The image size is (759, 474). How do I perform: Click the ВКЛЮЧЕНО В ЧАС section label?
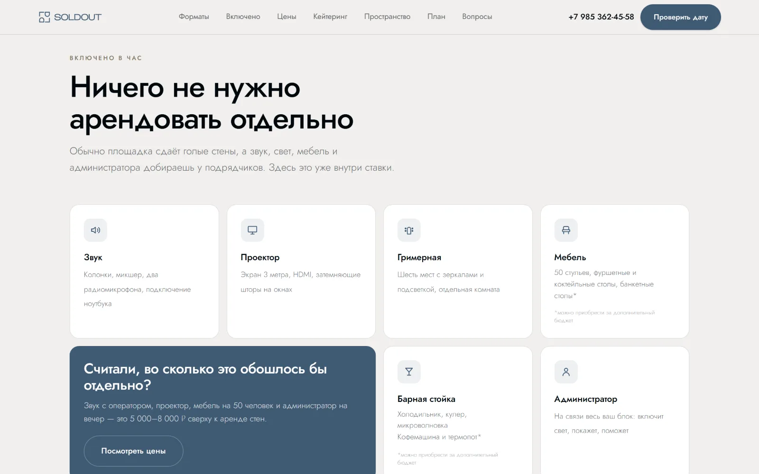(x=106, y=58)
